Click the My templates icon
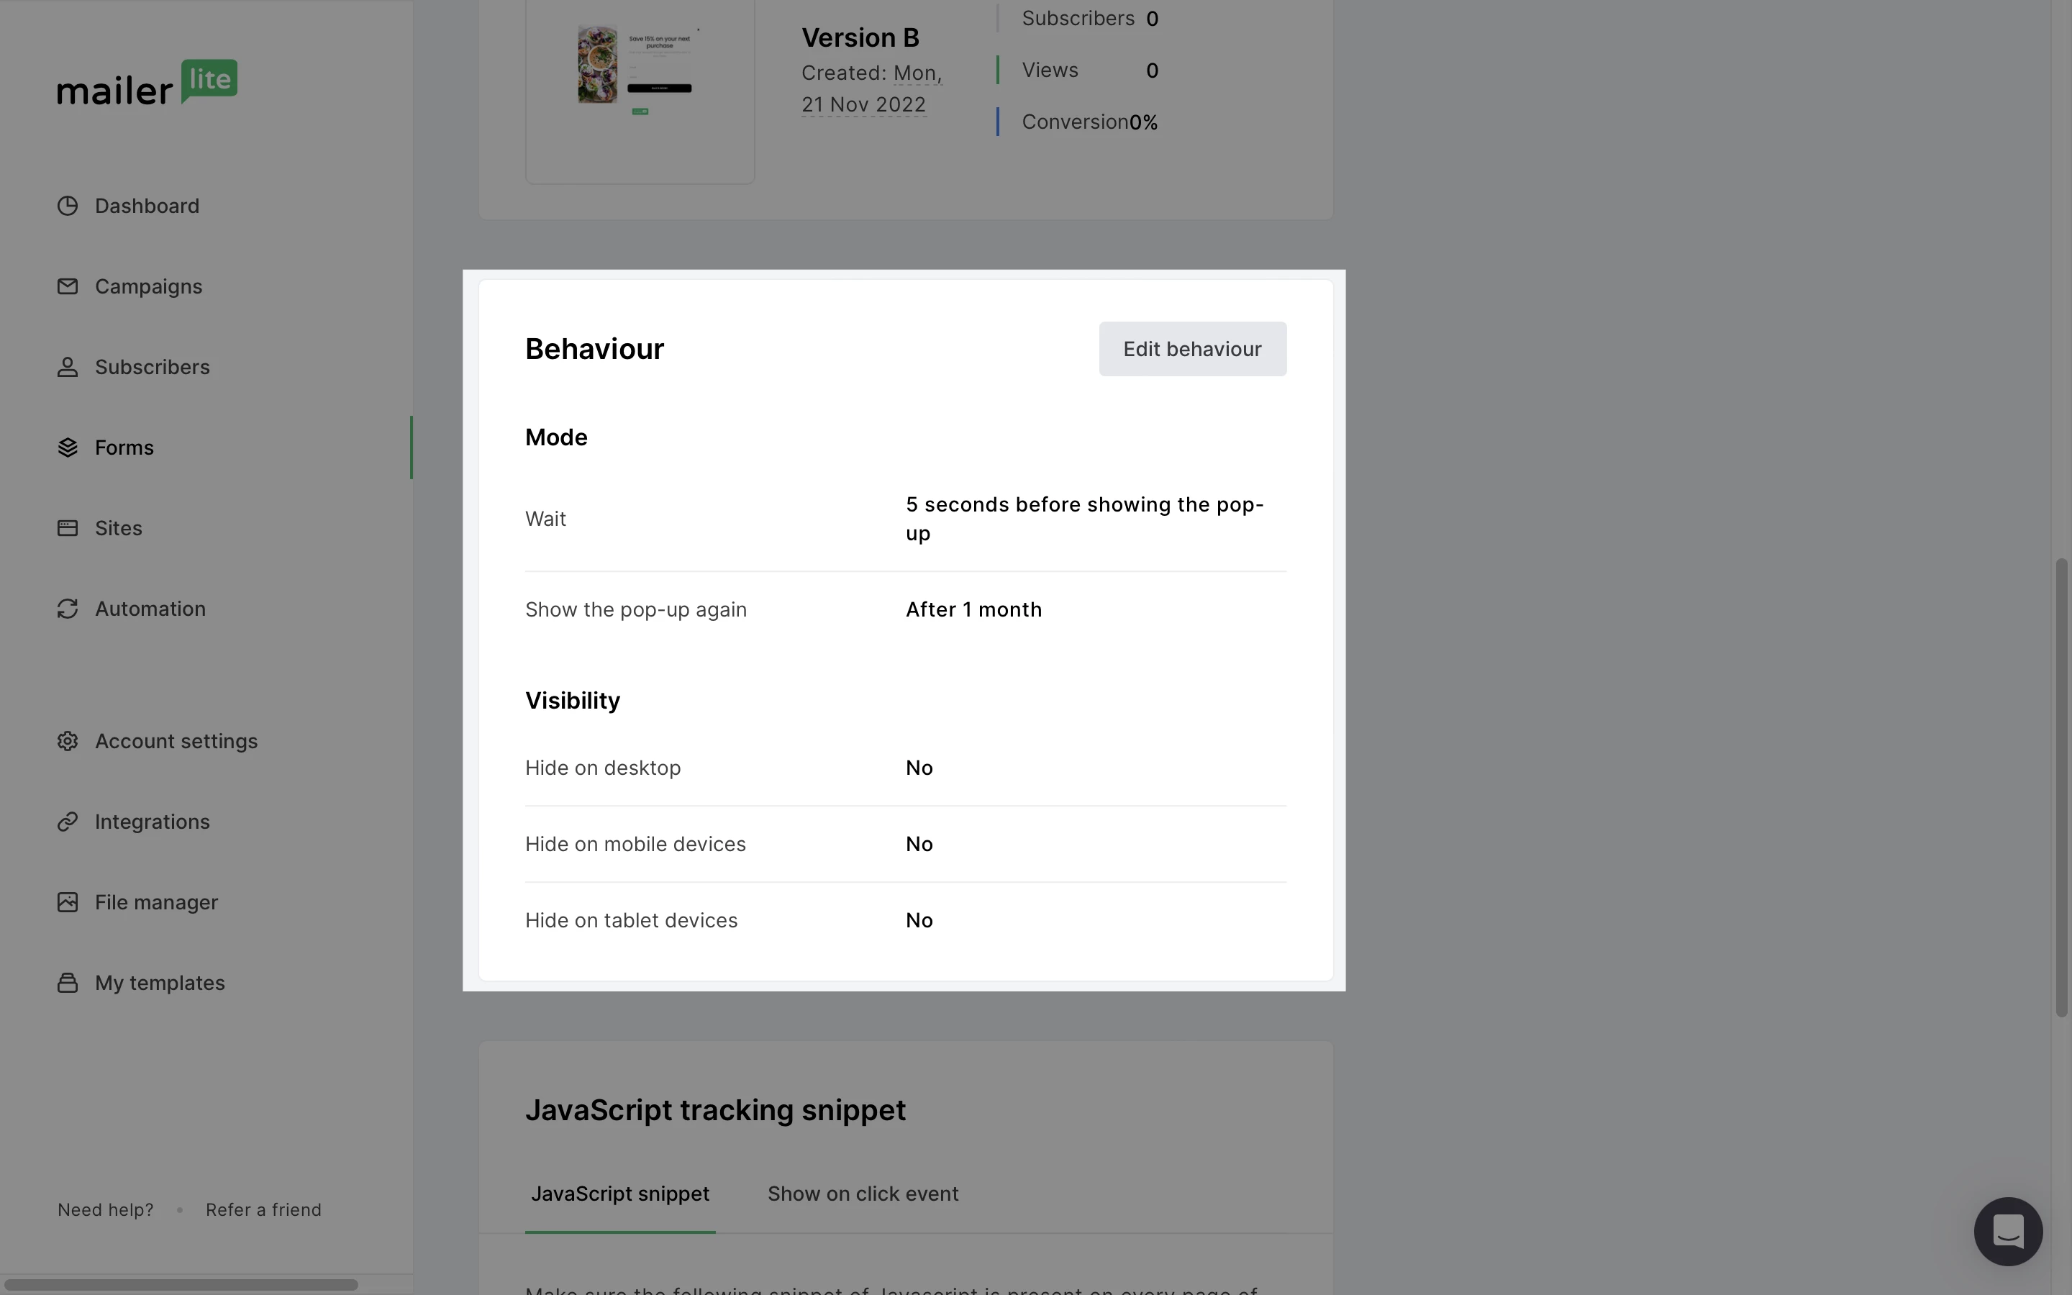The height and width of the screenshot is (1295, 2072). 68,982
